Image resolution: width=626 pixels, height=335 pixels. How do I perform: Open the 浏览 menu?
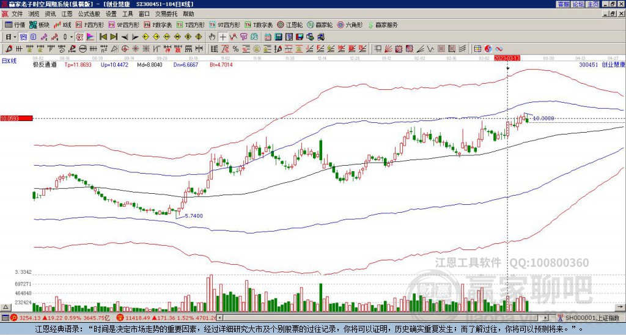pyautogui.click(x=34, y=14)
